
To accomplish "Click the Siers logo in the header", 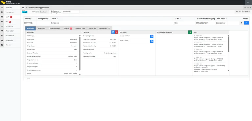I will [x=10, y=2].
